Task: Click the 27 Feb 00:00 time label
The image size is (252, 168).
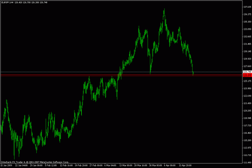Action: click(96, 166)
